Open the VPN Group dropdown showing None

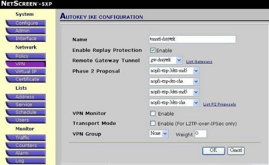(159, 133)
